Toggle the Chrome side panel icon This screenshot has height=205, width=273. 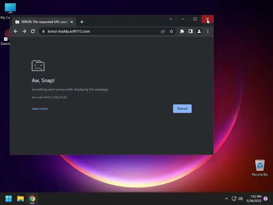pyautogui.click(x=190, y=31)
